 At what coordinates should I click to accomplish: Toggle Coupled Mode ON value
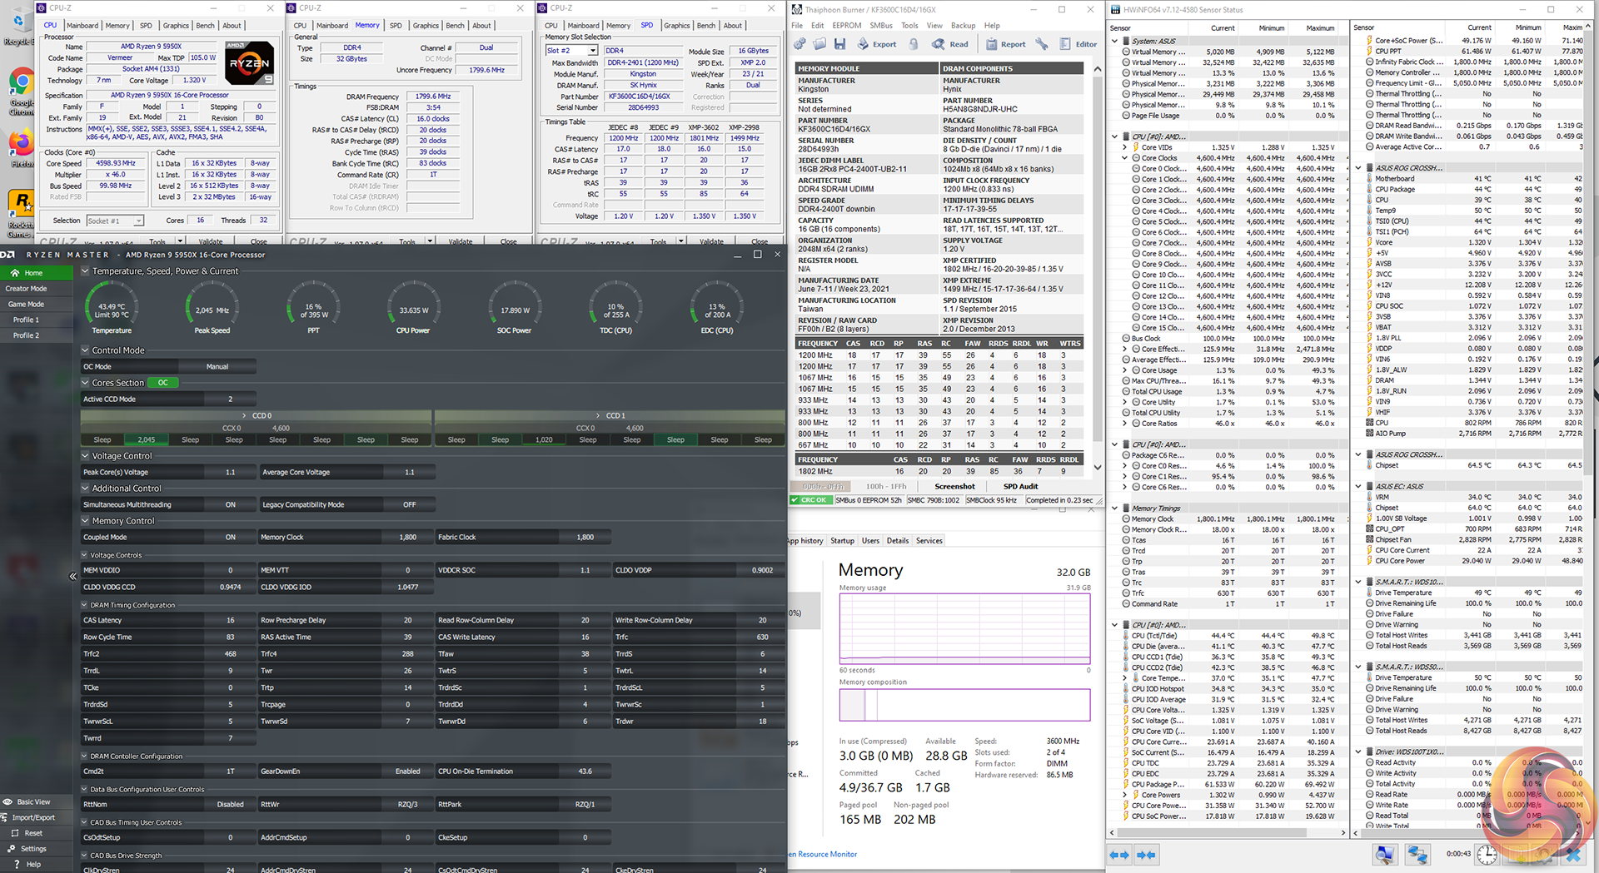coord(231,538)
